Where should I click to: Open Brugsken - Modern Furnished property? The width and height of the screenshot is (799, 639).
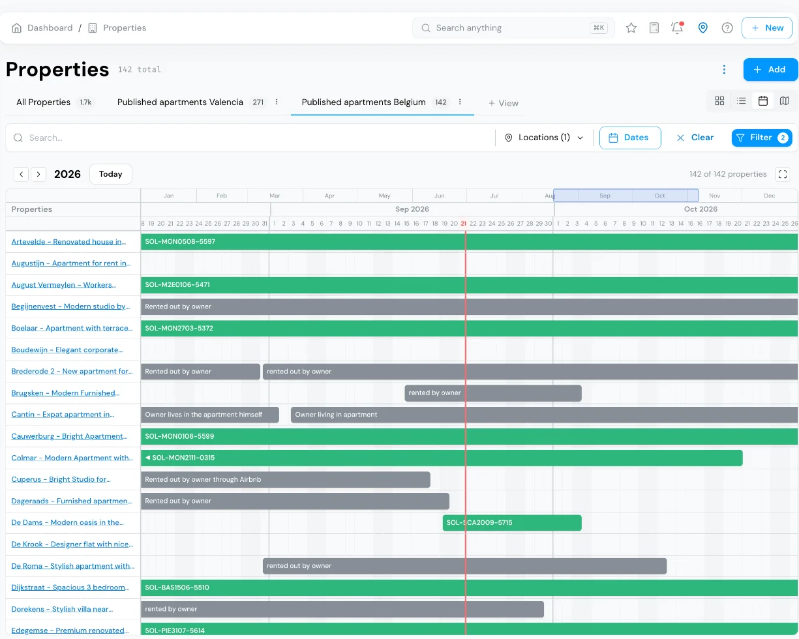click(65, 393)
